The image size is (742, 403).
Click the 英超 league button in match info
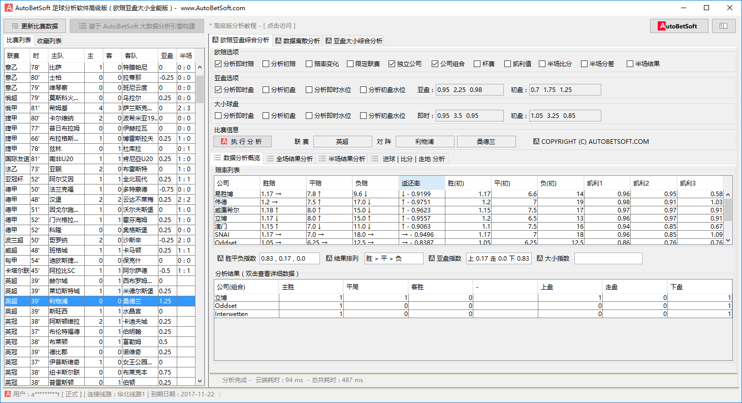[x=342, y=142]
